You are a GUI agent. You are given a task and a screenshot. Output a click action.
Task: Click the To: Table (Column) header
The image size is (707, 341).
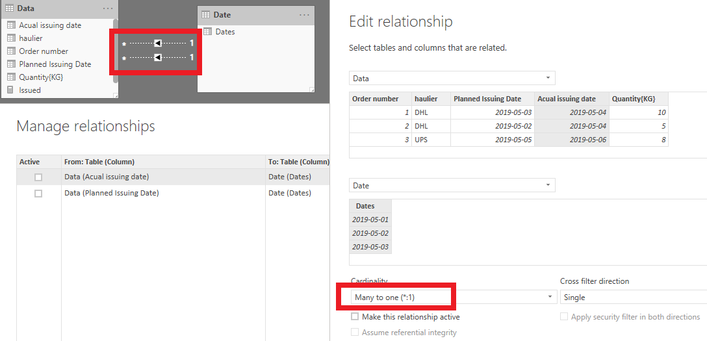point(298,162)
